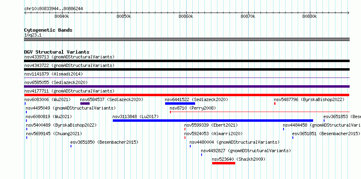361x179 pixels.
Task: Click the small red nsv5599339 marker
Action: (x=185, y=129)
